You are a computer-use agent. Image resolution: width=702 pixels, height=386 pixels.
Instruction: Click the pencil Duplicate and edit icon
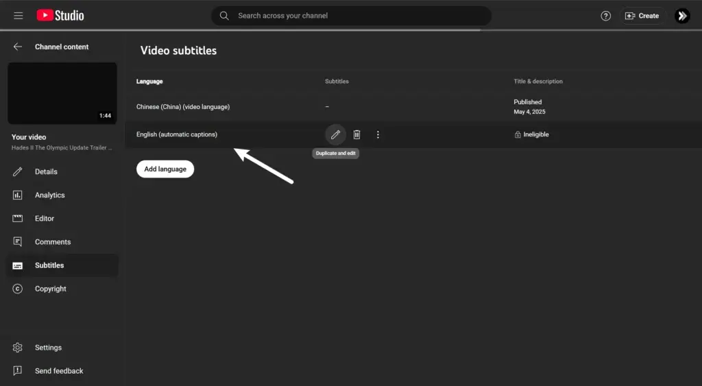click(x=335, y=134)
